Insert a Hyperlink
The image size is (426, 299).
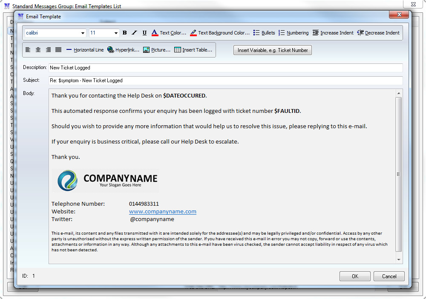[123, 50]
